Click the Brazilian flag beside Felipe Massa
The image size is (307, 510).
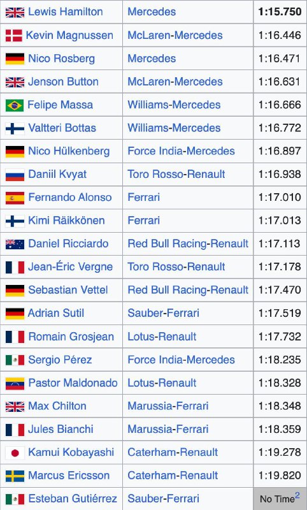point(15,105)
